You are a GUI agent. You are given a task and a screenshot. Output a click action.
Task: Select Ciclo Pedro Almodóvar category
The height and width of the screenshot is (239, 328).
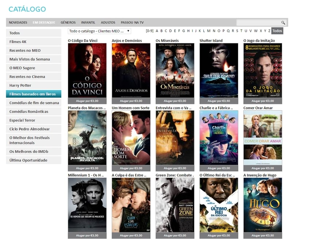[34, 129]
